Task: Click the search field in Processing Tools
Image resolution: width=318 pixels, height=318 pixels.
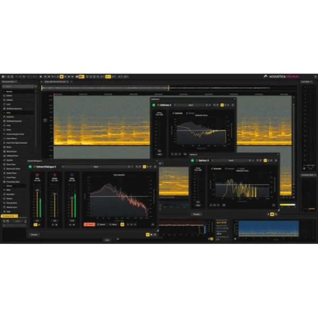Action: click(x=18, y=86)
